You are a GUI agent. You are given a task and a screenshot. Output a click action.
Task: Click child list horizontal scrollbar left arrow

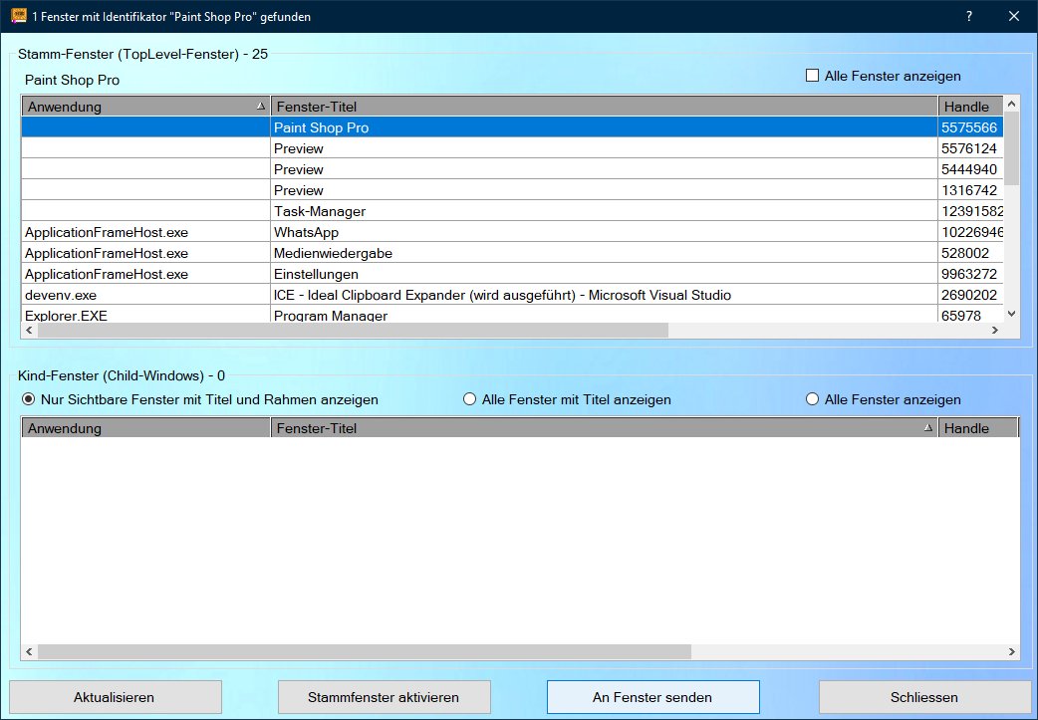tap(29, 652)
